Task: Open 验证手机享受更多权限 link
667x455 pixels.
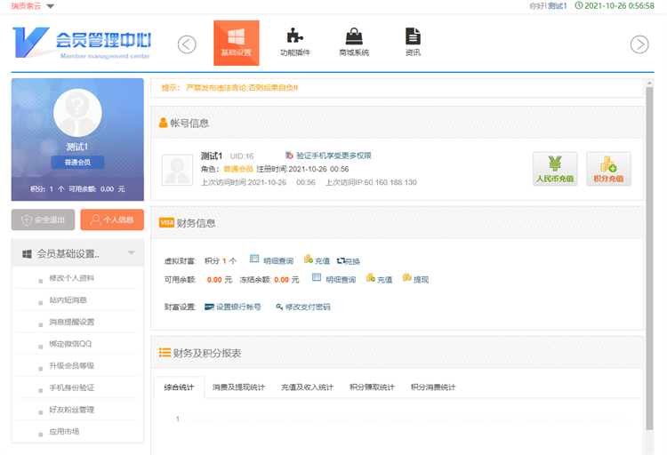Action: pyautogui.click(x=333, y=156)
